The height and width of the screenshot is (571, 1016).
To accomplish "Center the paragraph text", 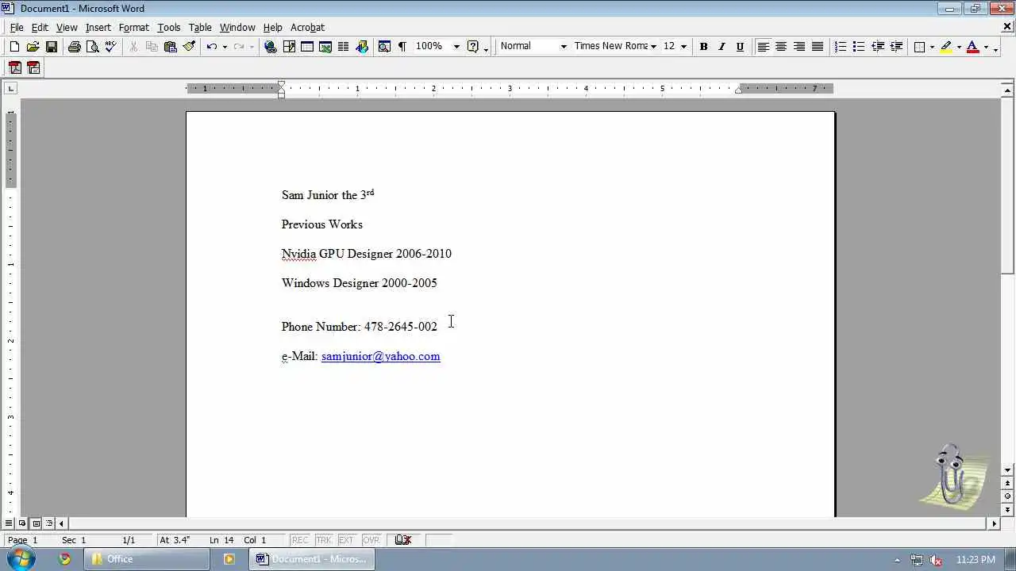I will pyautogui.click(x=781, y=47).
